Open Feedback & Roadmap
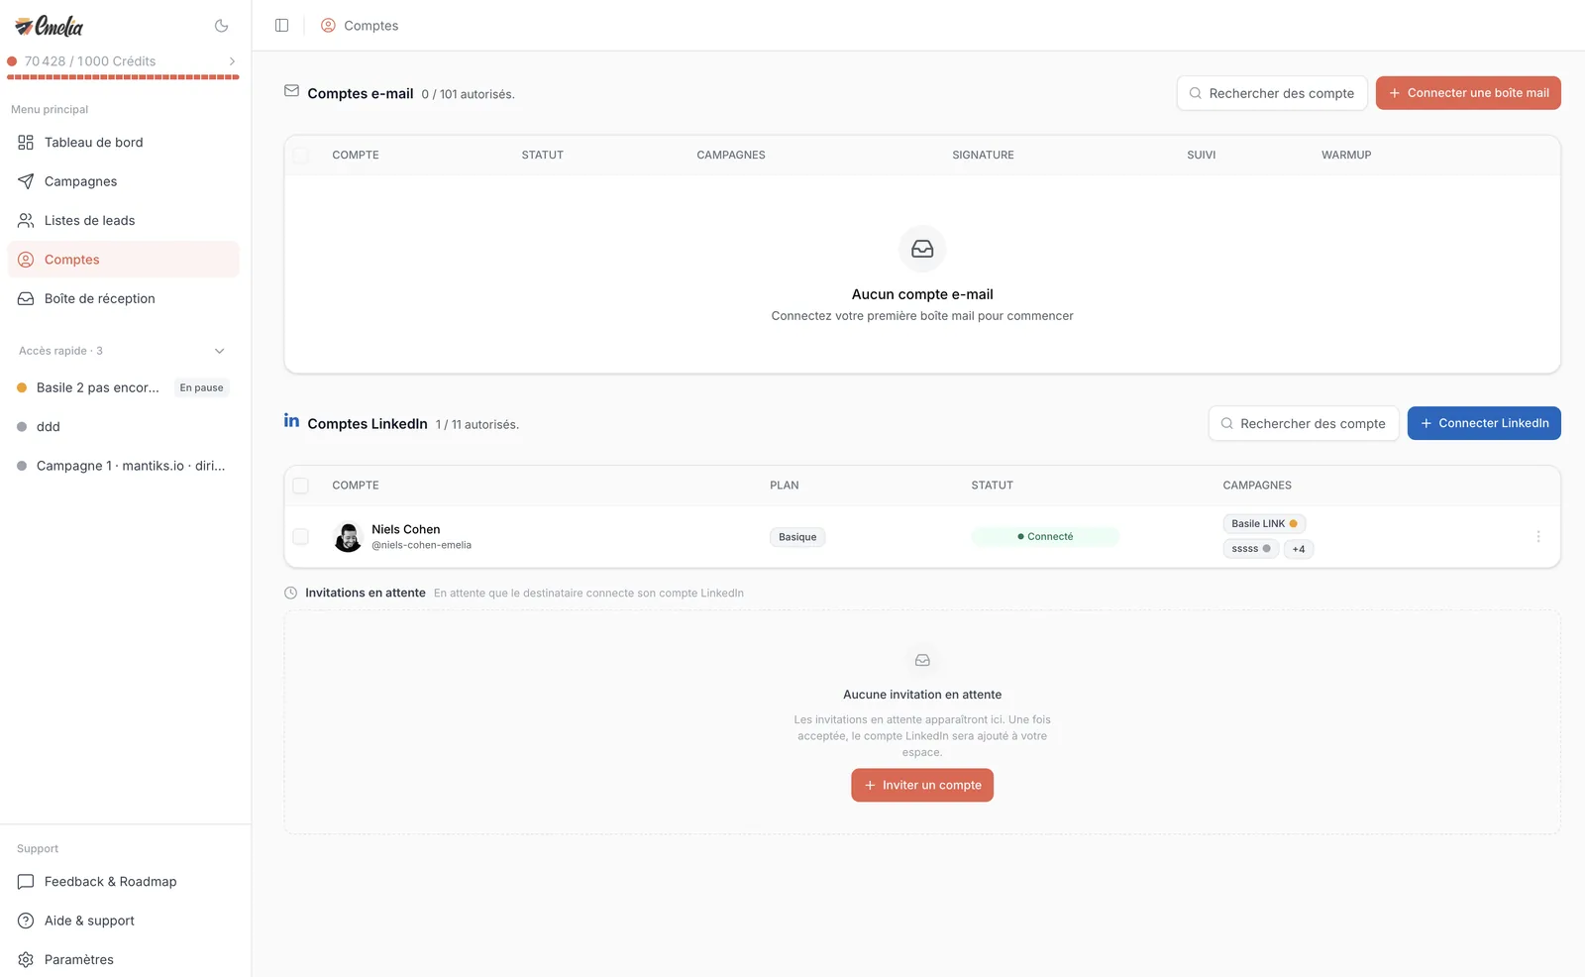Viewport: 1585px width, 977px height. pos(123,882)
